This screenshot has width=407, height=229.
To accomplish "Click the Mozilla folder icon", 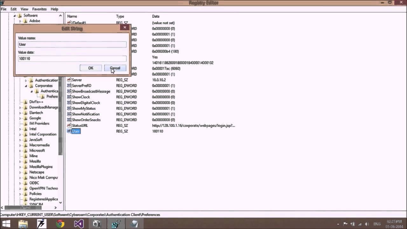I will [x=25, y=161].
